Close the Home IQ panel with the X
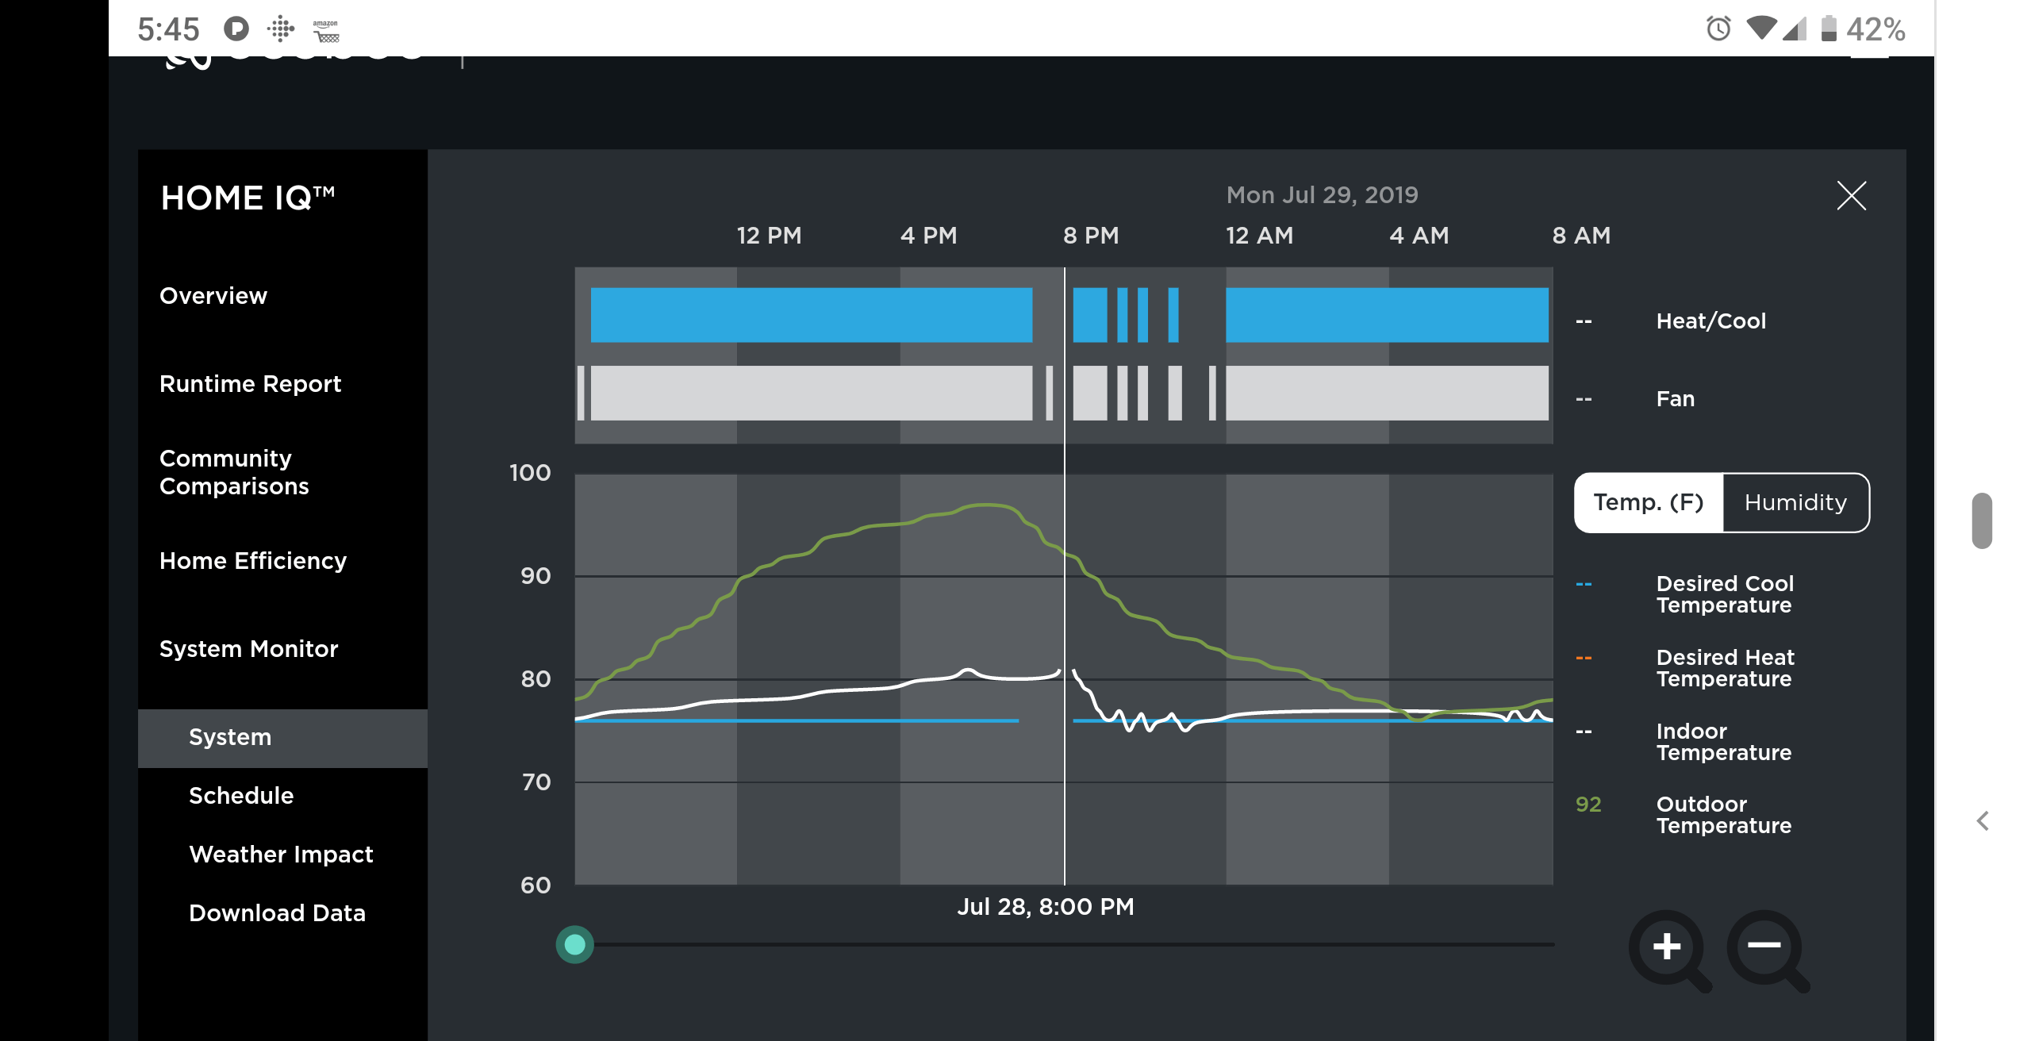 (x=1852, y=195)
